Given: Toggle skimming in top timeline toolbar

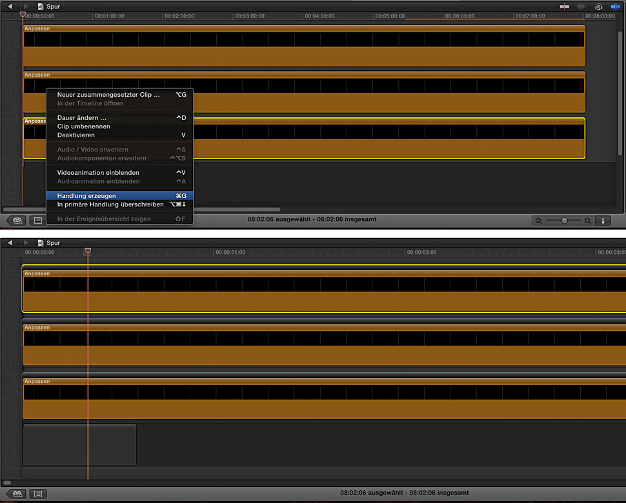Looking at the screenshot, I should [x=565, y=6].
